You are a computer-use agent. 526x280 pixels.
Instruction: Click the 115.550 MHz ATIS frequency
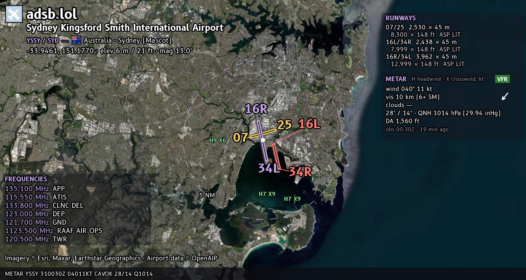click(36, 197)
